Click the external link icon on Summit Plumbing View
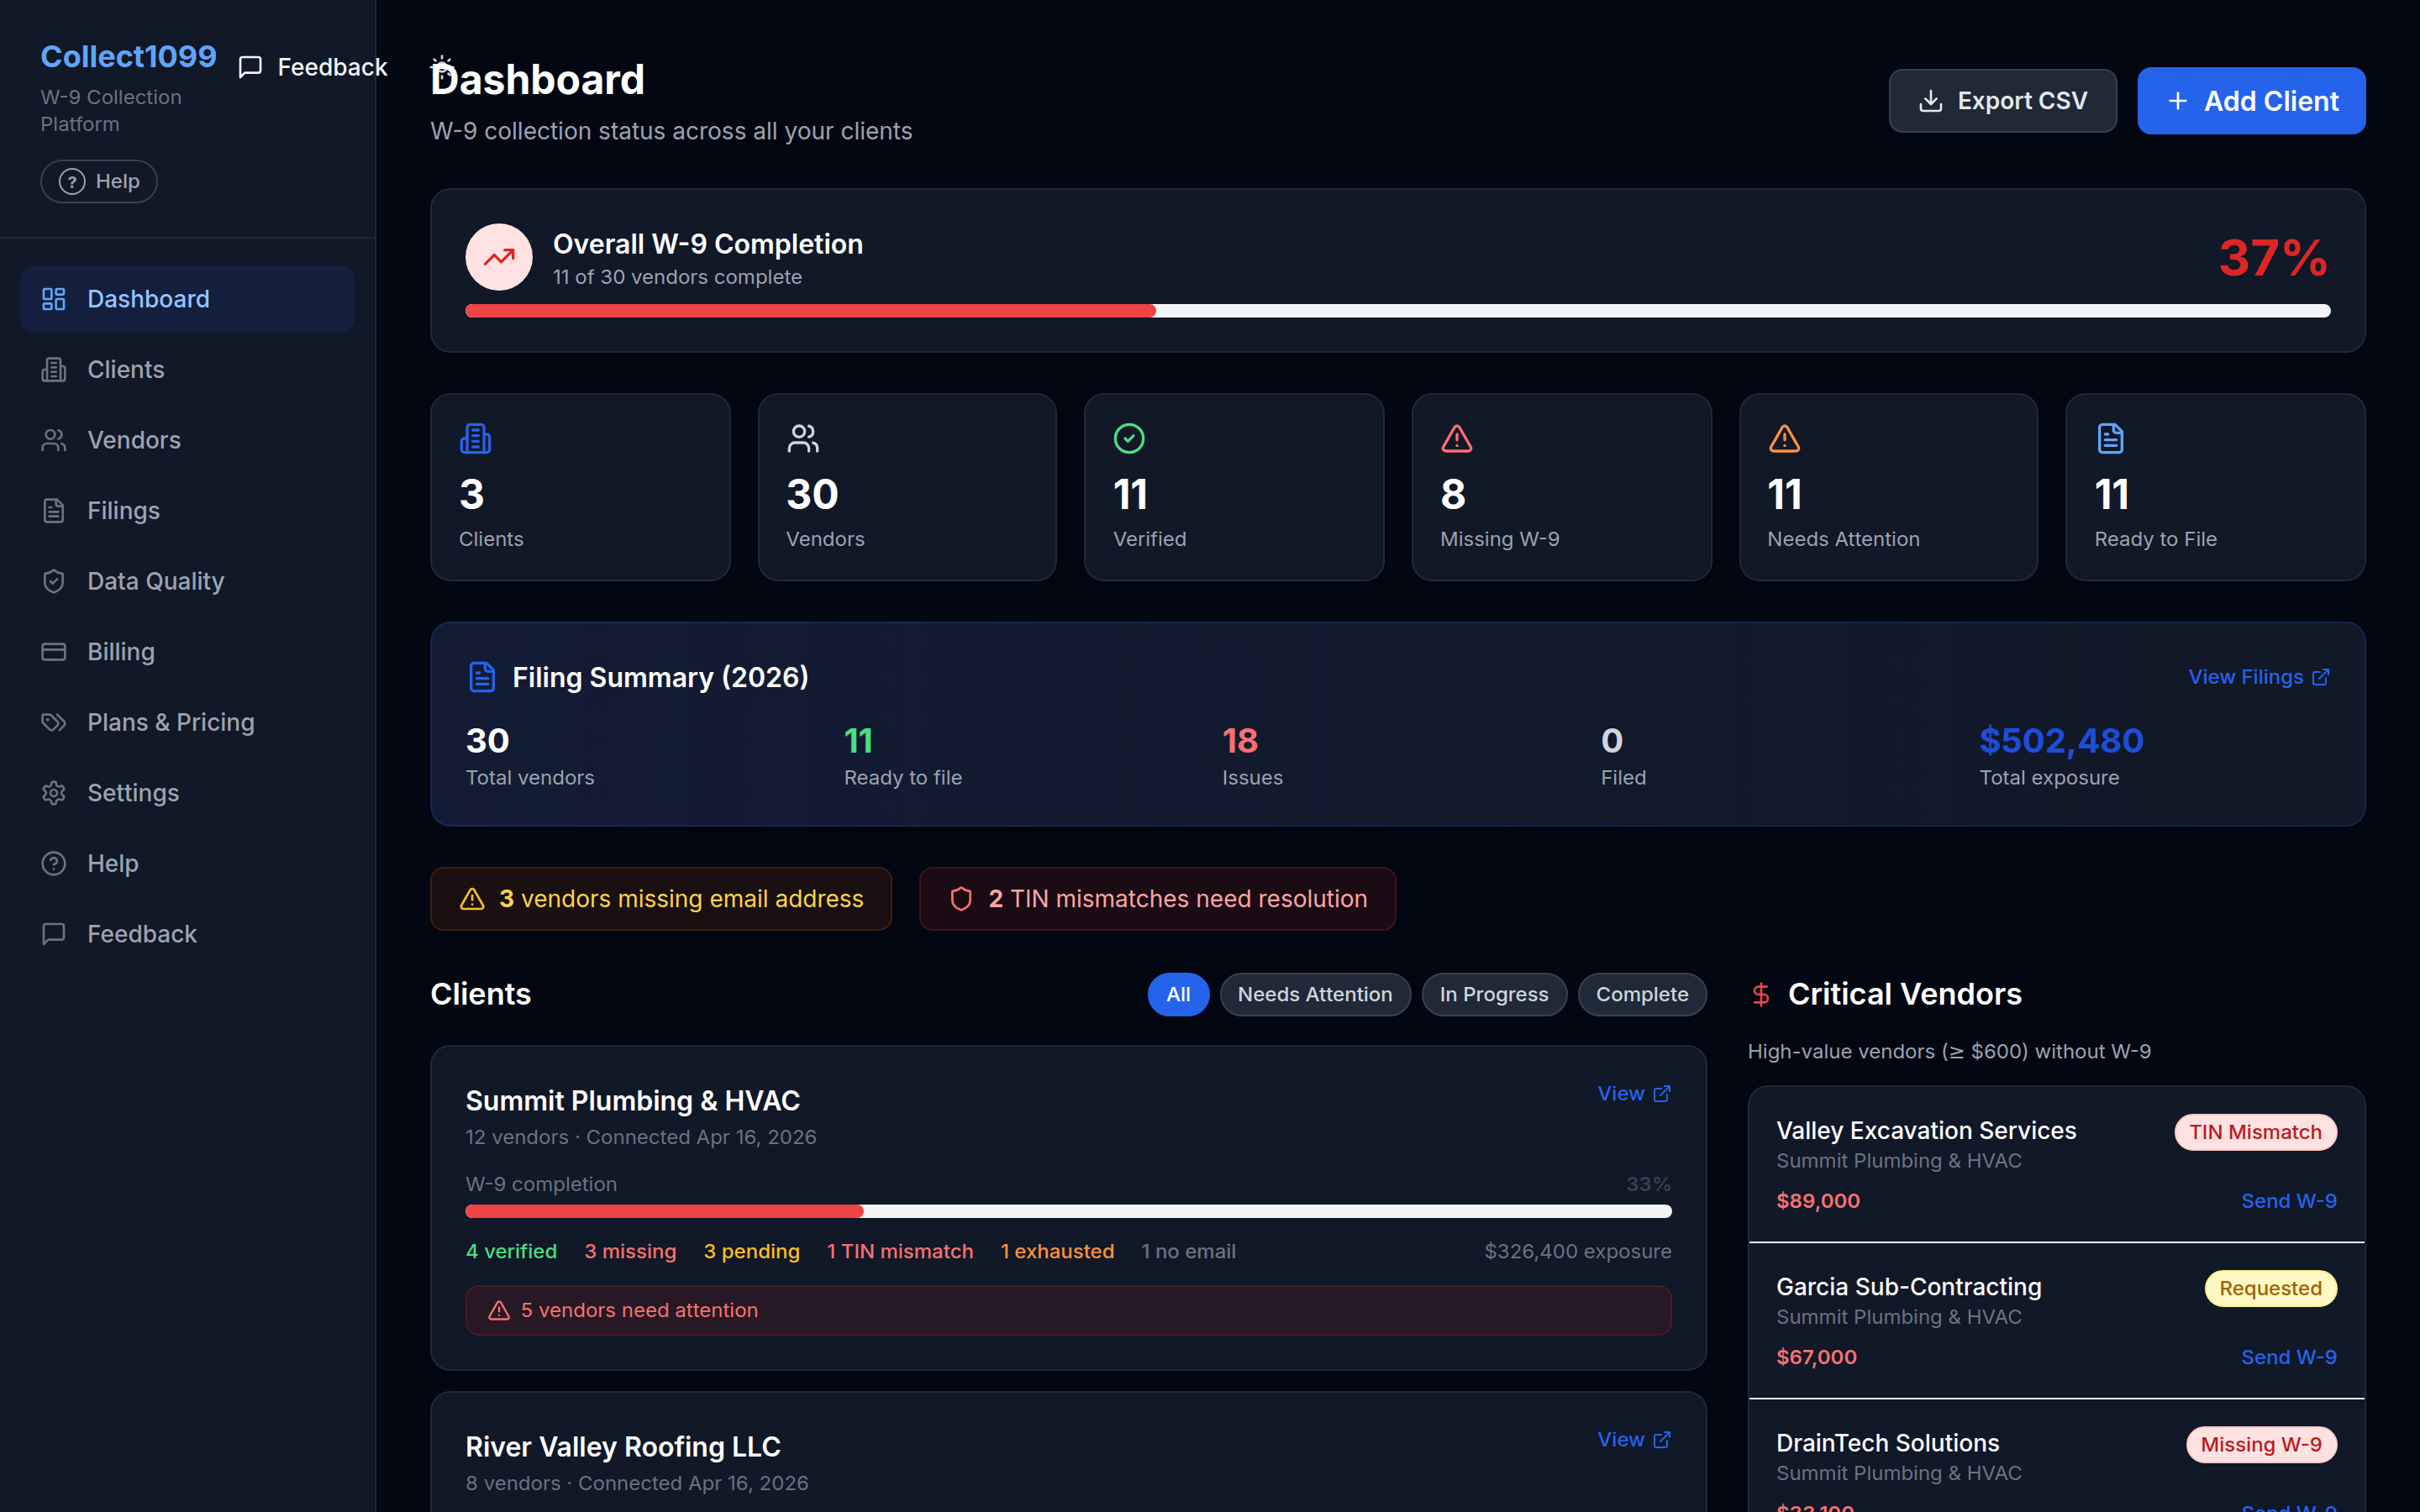Image resolution: width=2420 pixels, height=1512 pixels. [1662, 1094]
